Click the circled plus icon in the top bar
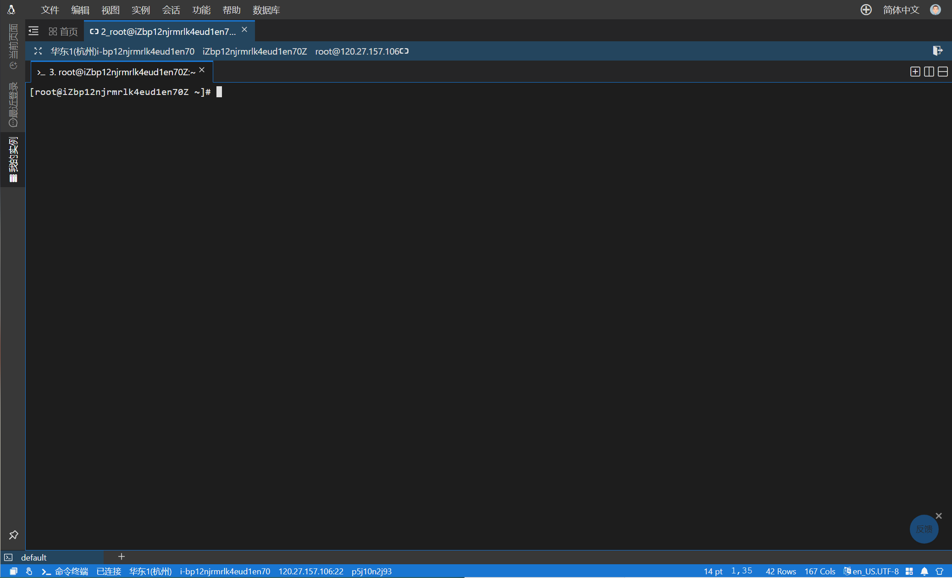This screenshot has width=952, height=578. pos(866,10)
